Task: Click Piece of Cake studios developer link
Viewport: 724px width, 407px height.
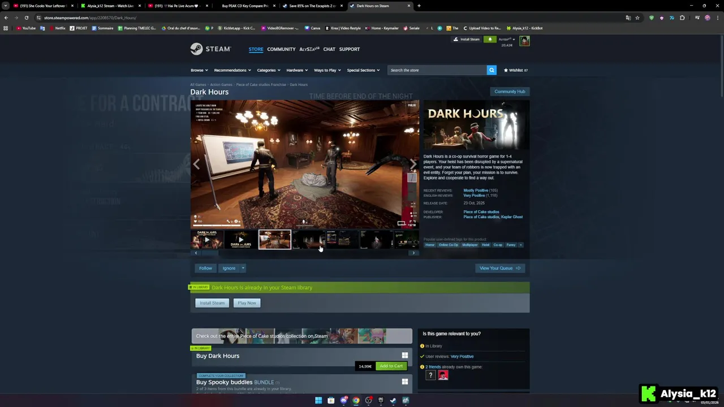Action: [481, 212]
